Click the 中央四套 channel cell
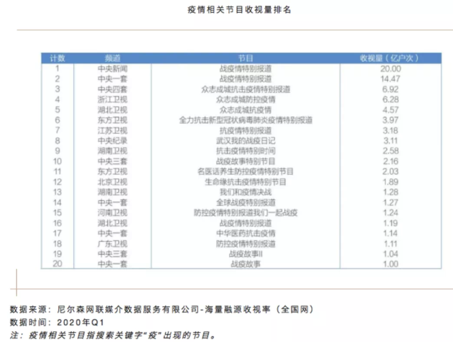Screen dimensions: 453x342 tap(112, 89)
